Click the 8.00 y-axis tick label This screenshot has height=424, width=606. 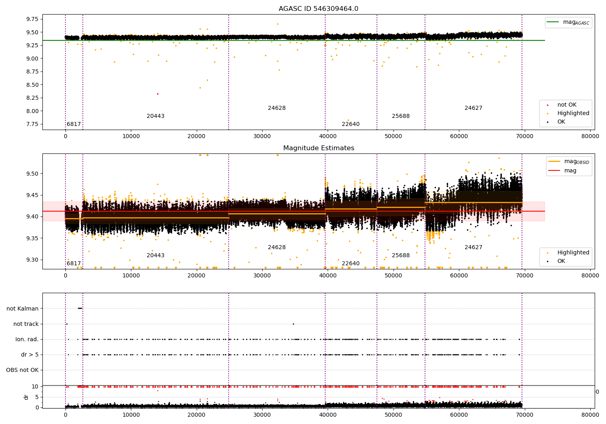[32, 111]
